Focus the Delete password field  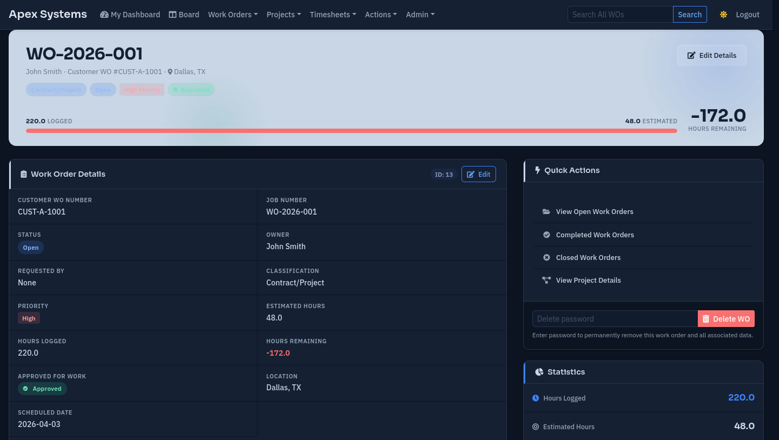pyautogui.click(x=615, y=319)
